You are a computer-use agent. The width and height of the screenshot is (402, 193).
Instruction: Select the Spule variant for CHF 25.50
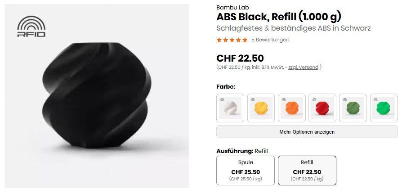coord(245,170)
